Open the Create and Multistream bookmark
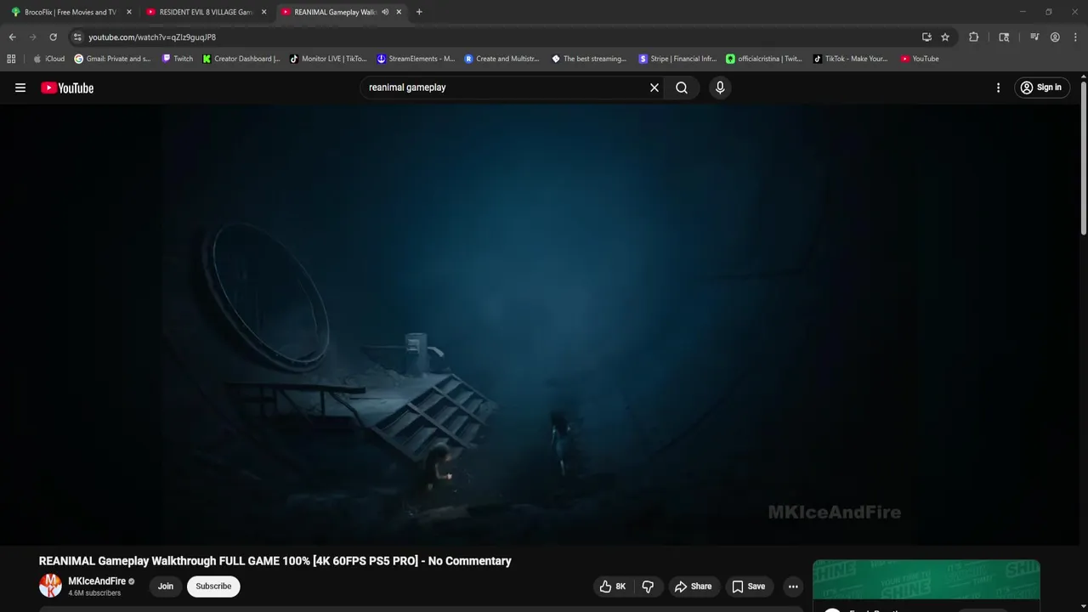 click(x=501, y=59)
